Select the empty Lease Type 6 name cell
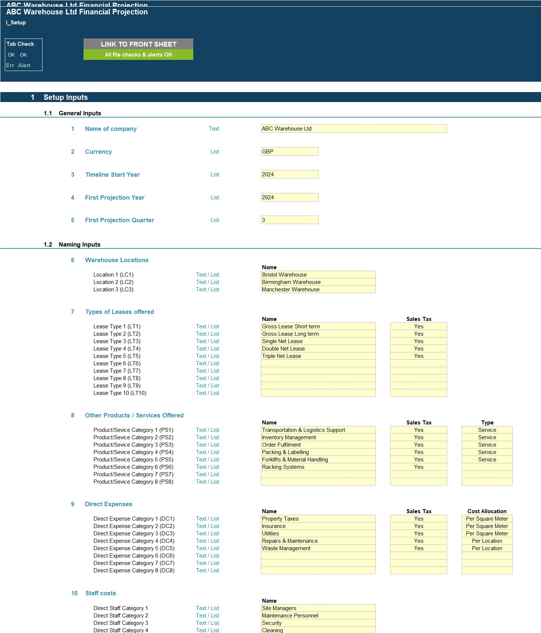The width and height of the screenshot is (541, 633). 318,363
